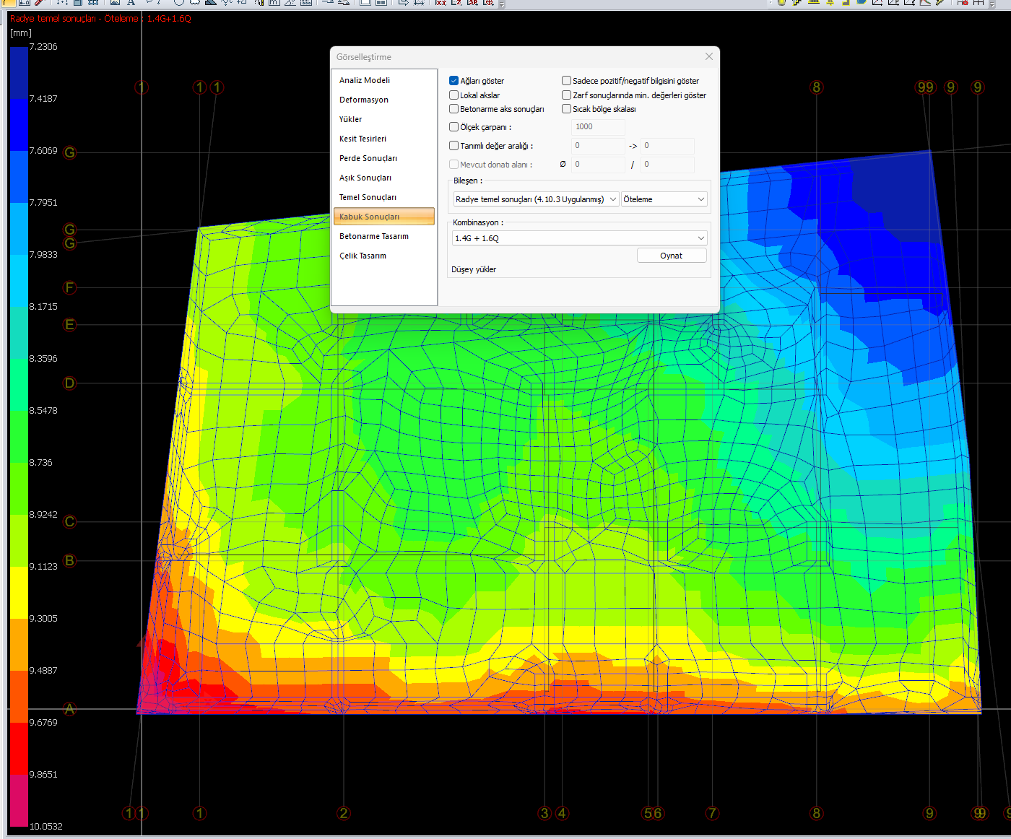Click the 'Ölçek çarpanı' value field

598,127
